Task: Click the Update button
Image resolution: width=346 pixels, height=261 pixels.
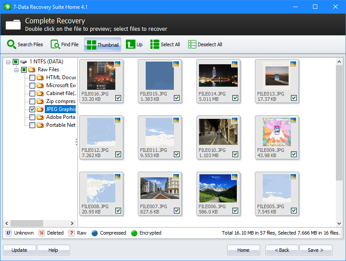Action: point(19,250)
